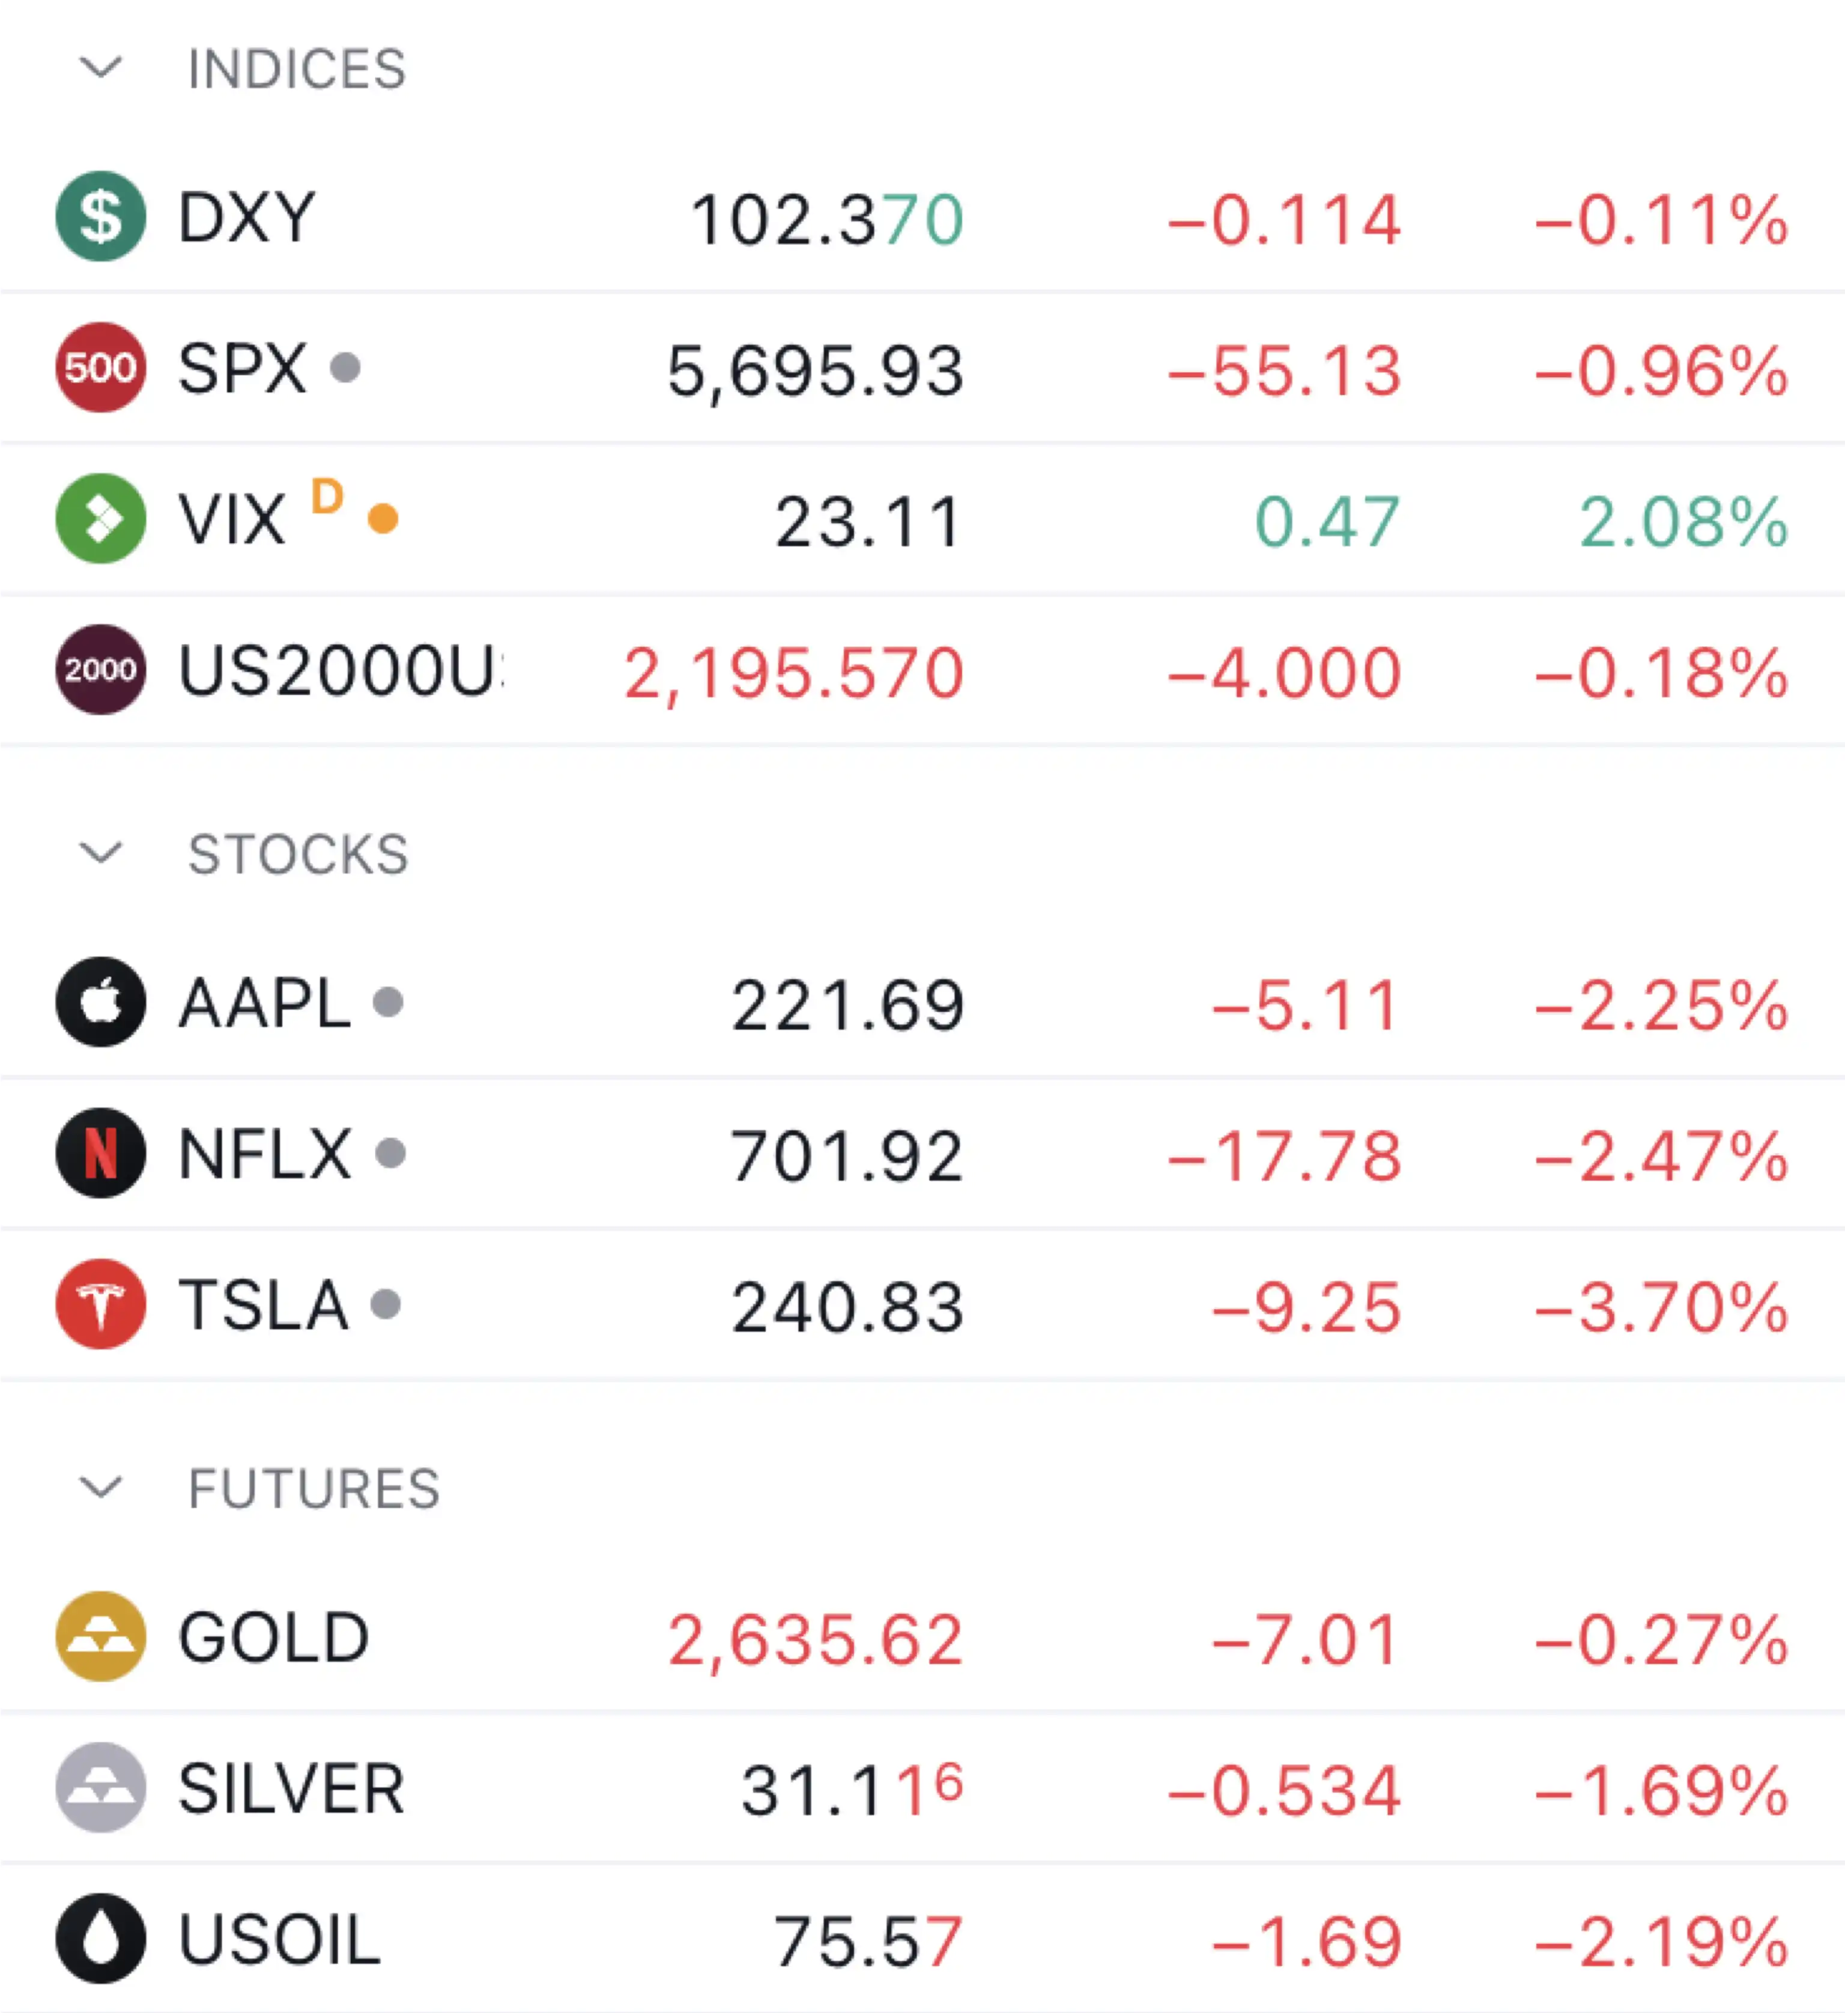Image resolution: width=1845 pixels, height=2013 pixels.
Task: Click GOLD last price 2,635.62
Action: click(x=814, y=1639)
